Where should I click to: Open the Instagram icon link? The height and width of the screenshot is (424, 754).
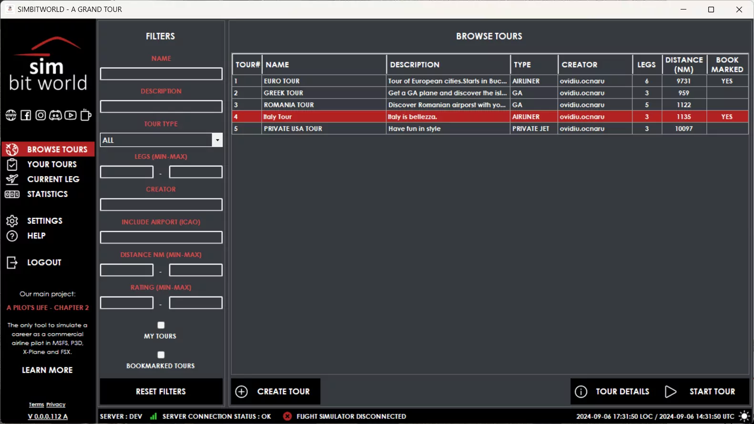41,115
